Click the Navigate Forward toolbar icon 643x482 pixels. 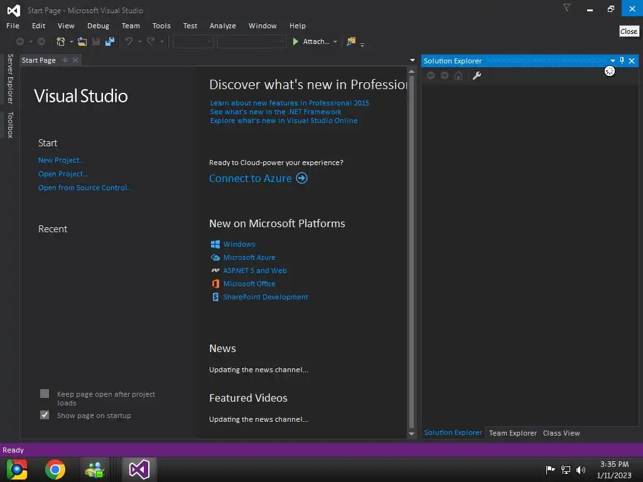pos(41,41)
